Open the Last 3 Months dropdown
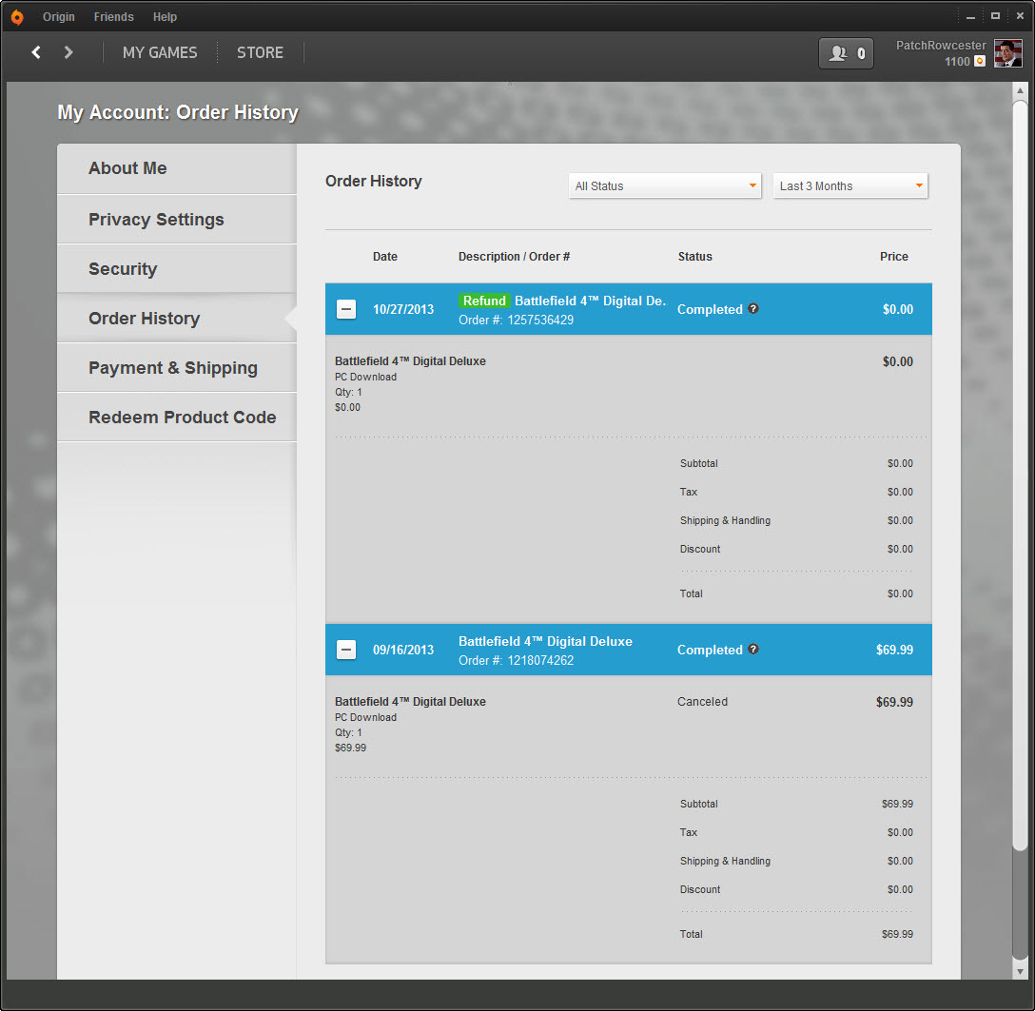1035x1011 pixels. (850, 186)
